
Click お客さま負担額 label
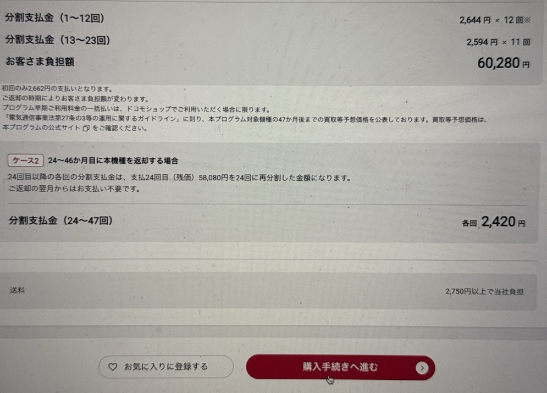click(40, 62)
